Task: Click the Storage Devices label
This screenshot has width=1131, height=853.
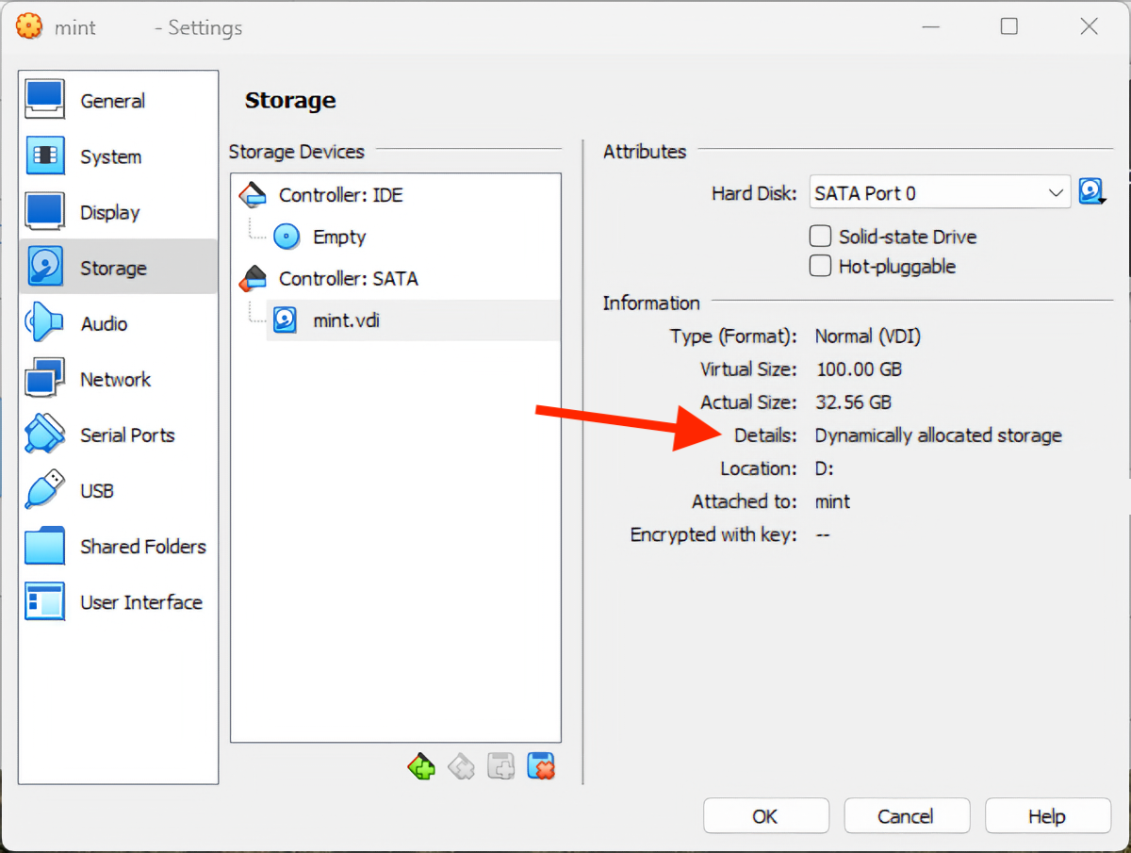Action: (297, 151)
